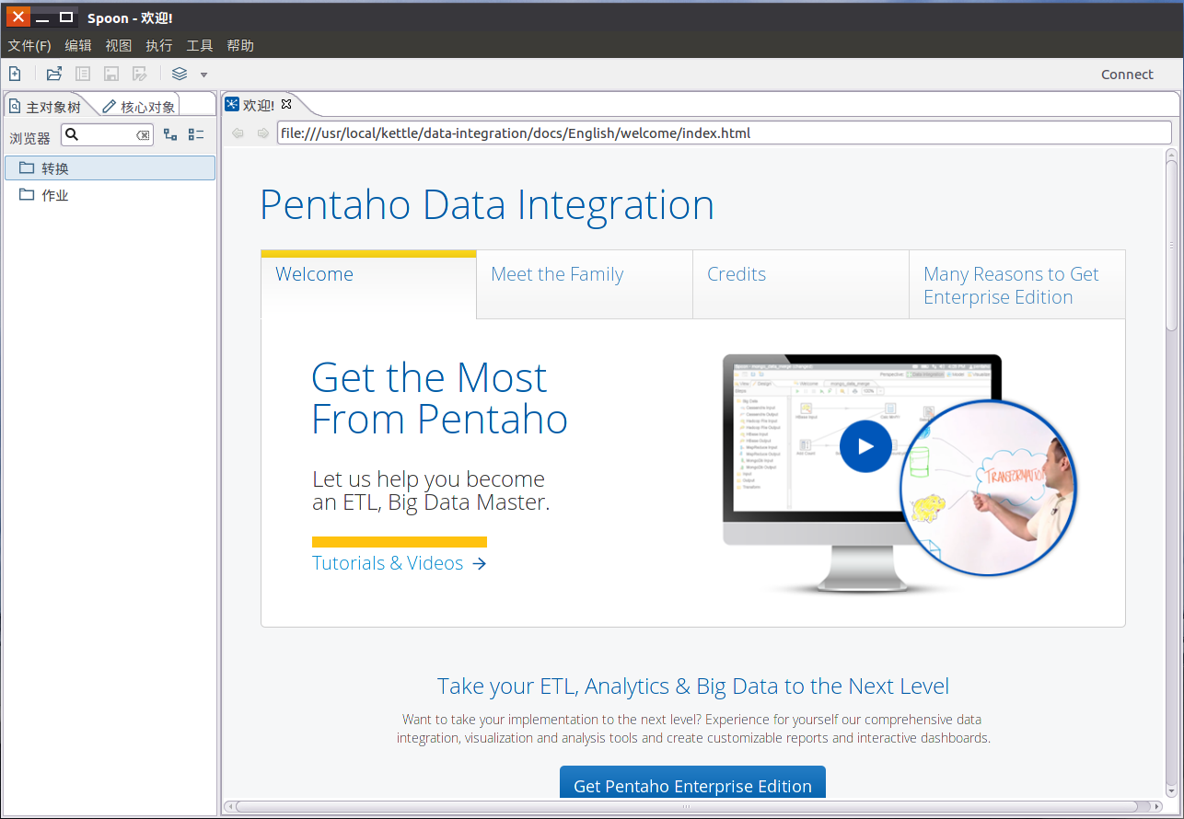
Task: Click Get Pentaho Enterprise Edition button
Action: [692, 784]
